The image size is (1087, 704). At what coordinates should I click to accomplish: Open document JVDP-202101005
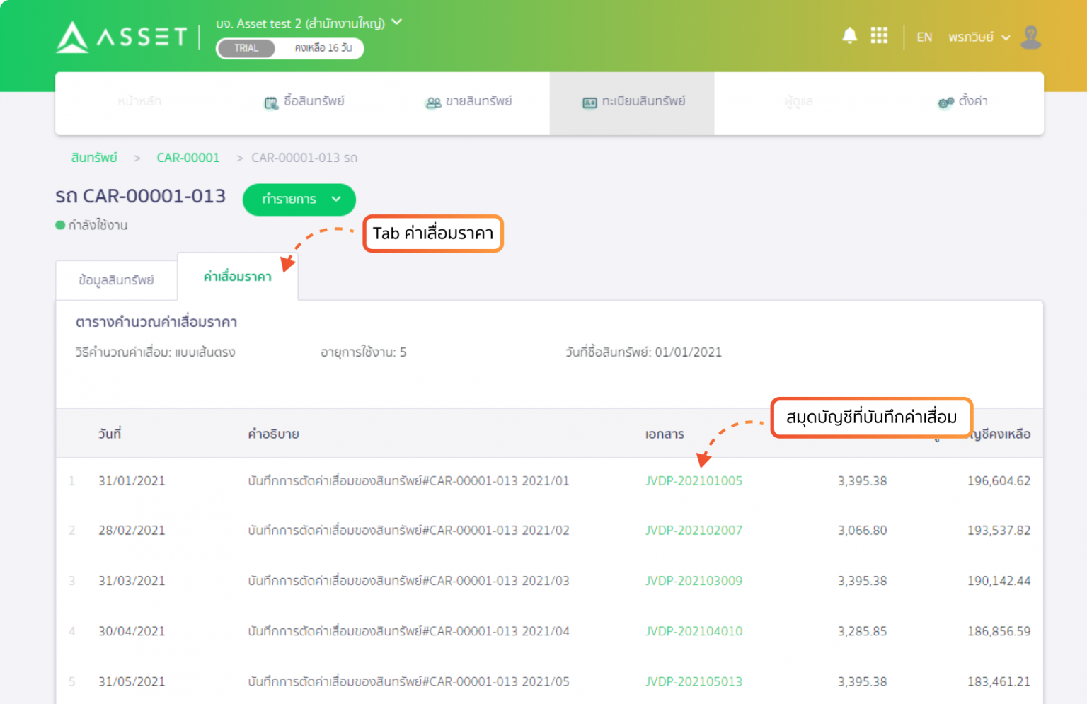tap(694, 480)
